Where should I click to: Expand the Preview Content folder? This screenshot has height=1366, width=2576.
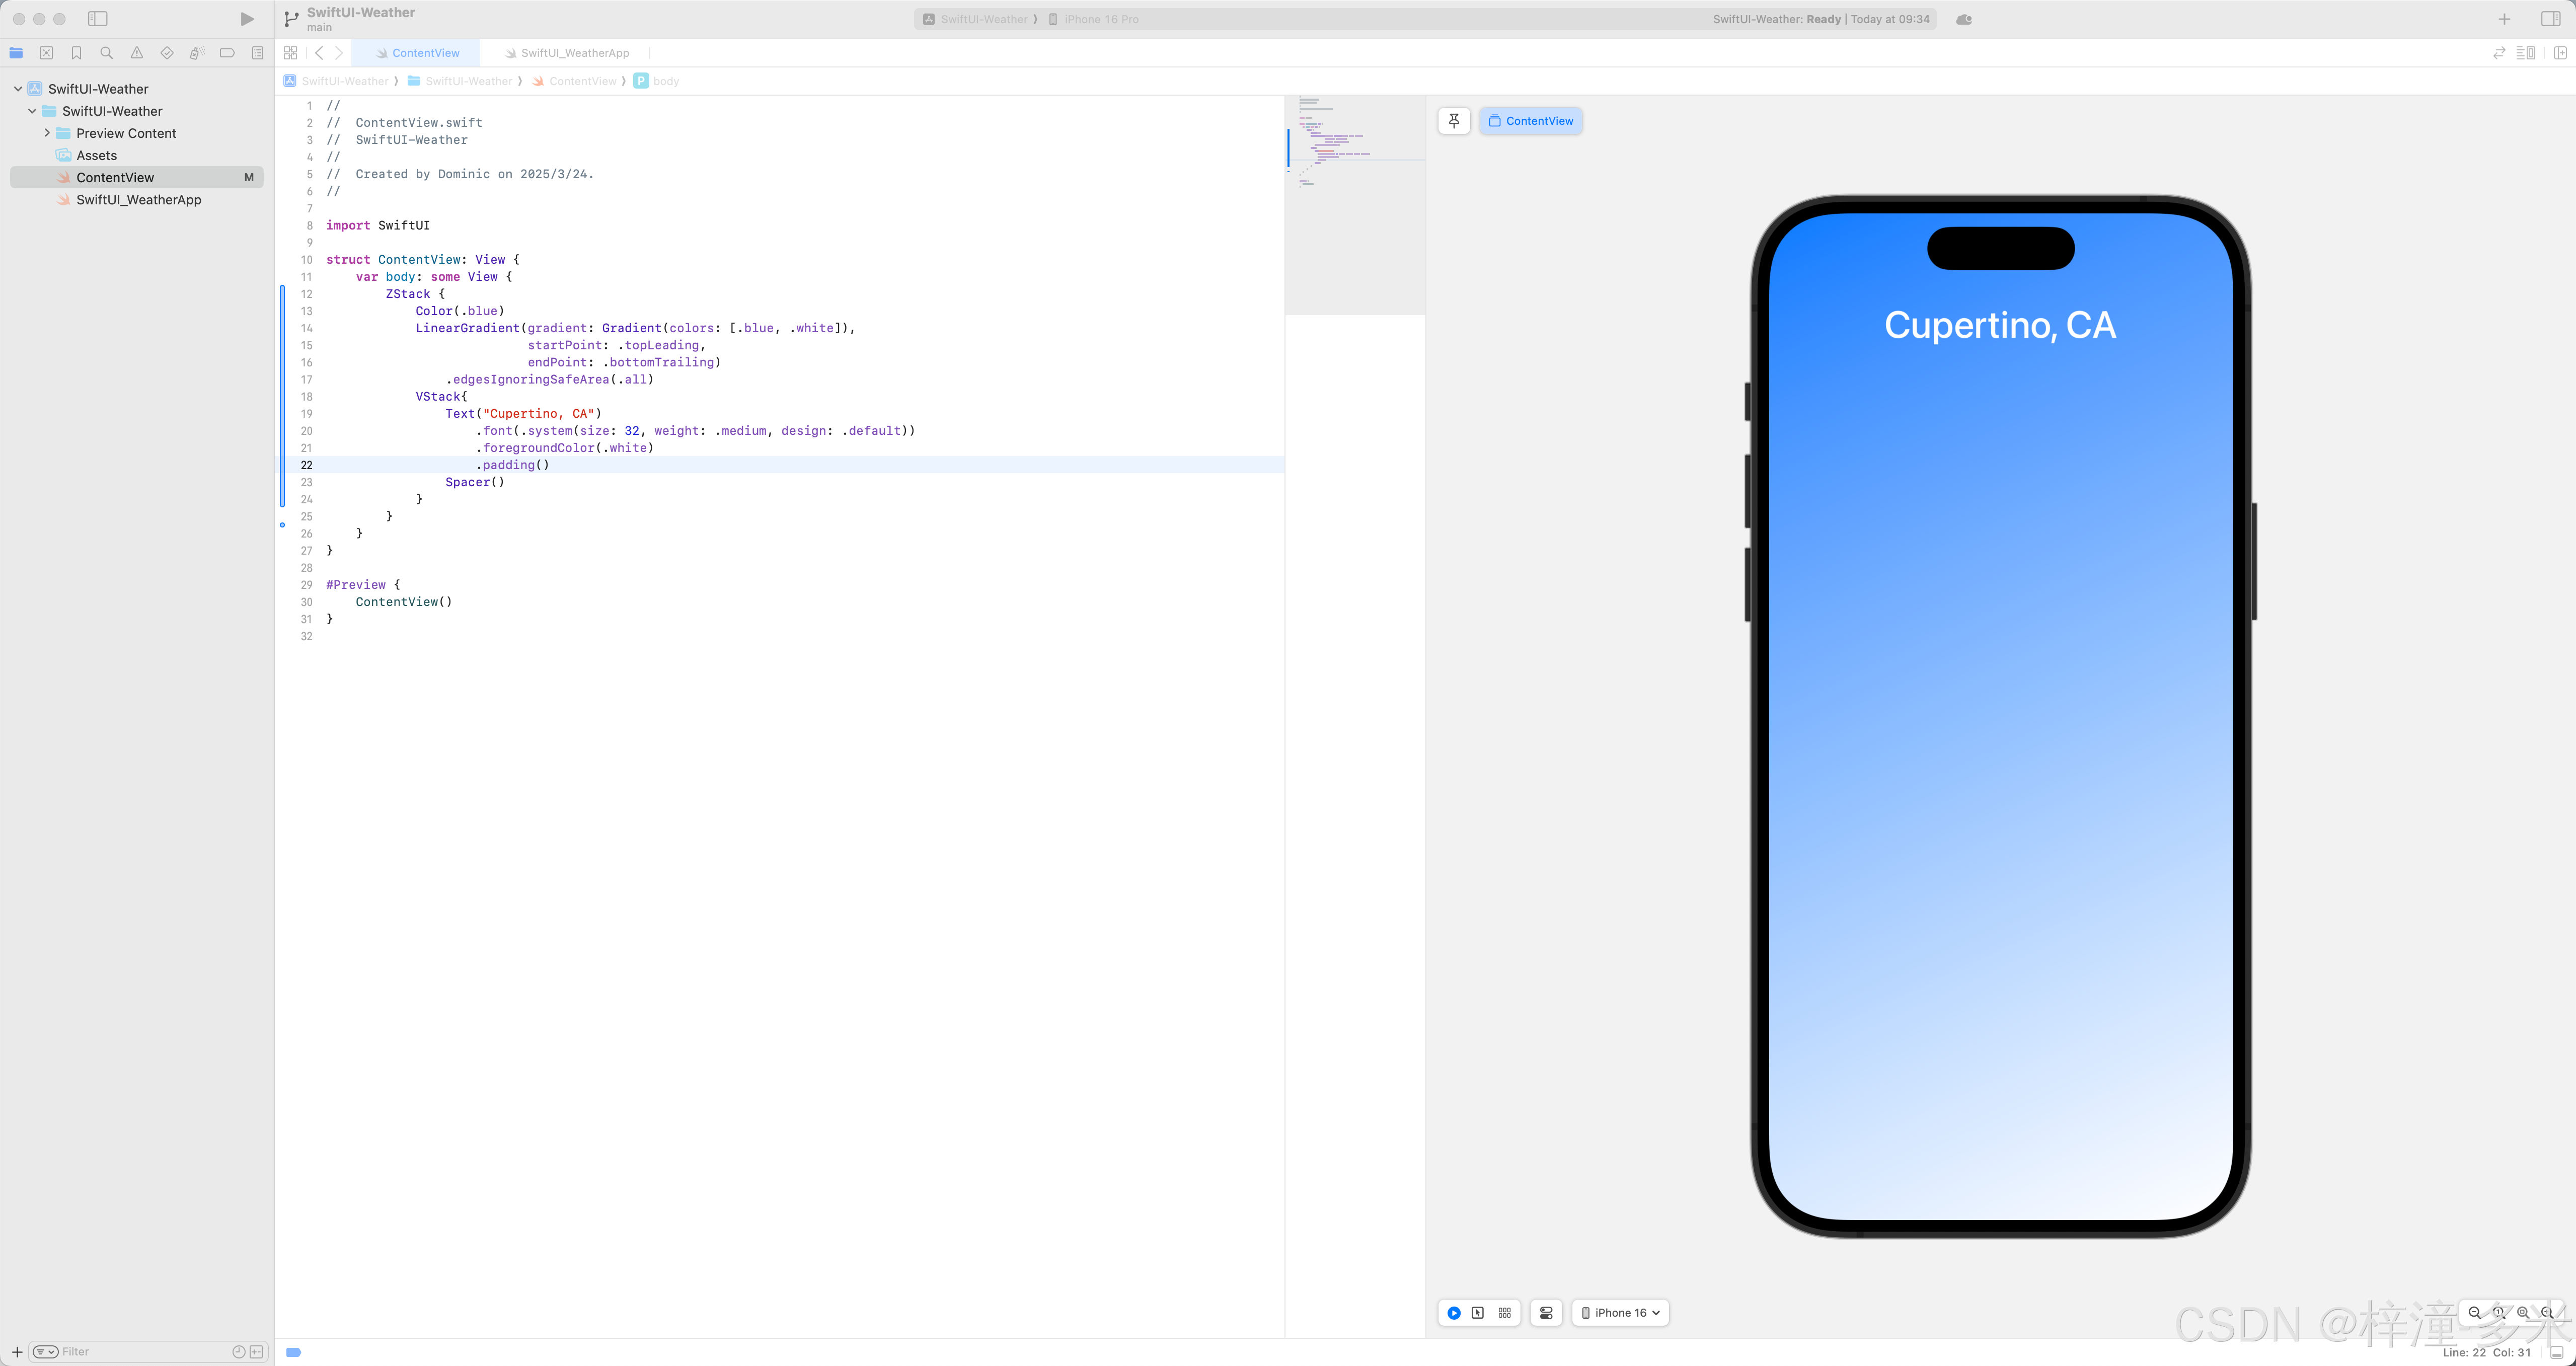pos(47,133)
